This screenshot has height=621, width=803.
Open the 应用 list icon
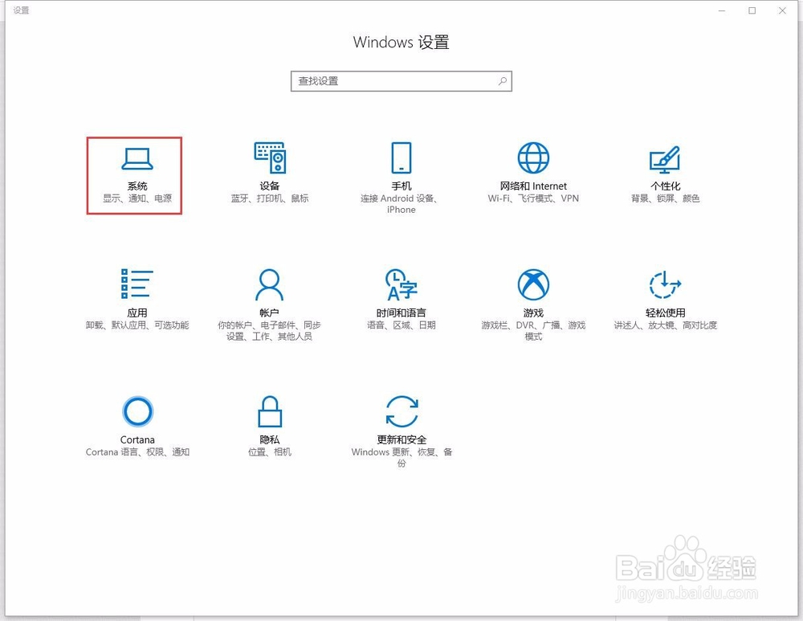point(137,284)
